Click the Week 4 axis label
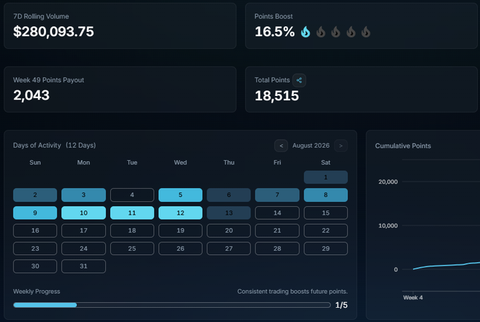This screenshot has height=322, width=480. (x=413, y=297)
